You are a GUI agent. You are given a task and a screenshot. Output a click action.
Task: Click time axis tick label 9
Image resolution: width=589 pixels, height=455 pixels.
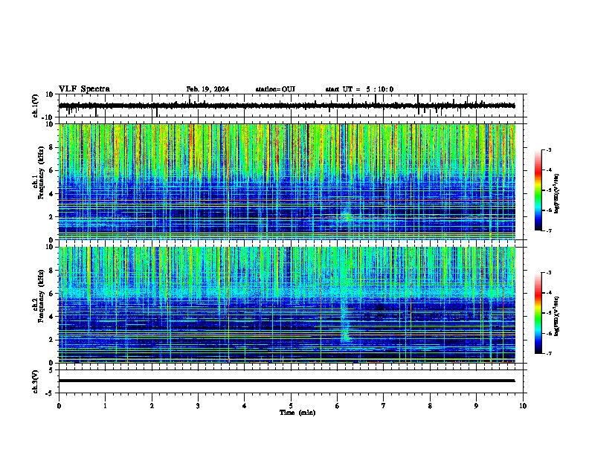pyautogui.click(x=476, y=405)
